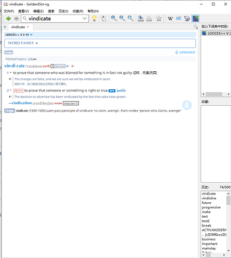Open the Search menu (搜索)
The height and width of the screenshot is (258, 231).
[x=51, y=11]
